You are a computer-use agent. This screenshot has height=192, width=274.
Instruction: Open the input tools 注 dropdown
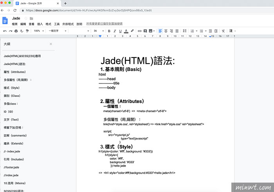point(232,31)
